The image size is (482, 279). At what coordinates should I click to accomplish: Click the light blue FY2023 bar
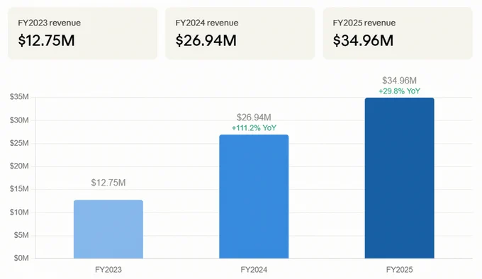(x=108, y=229)
